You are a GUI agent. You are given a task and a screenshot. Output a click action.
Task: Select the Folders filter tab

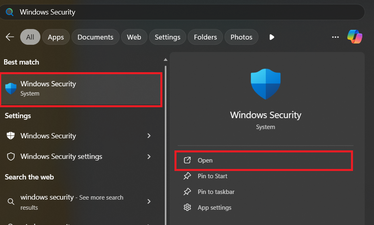click(205, 37)
